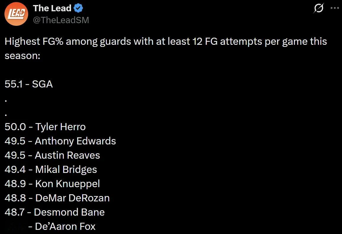This screenshot has width=342, height=234.
Task: Select the "48.8 - DeMar DeRozan" line
Action: (x=57, y=198)
